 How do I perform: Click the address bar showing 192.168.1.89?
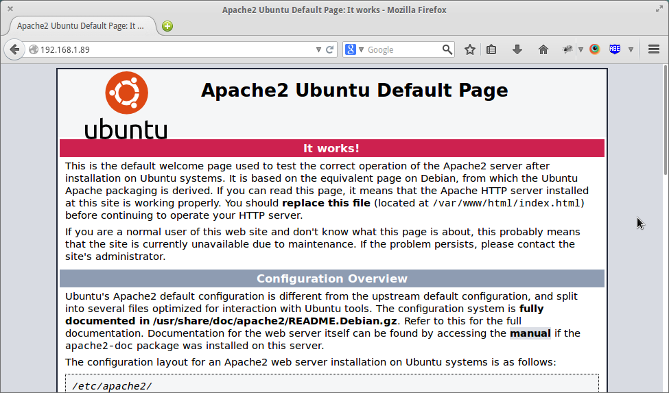pos(172,49)
